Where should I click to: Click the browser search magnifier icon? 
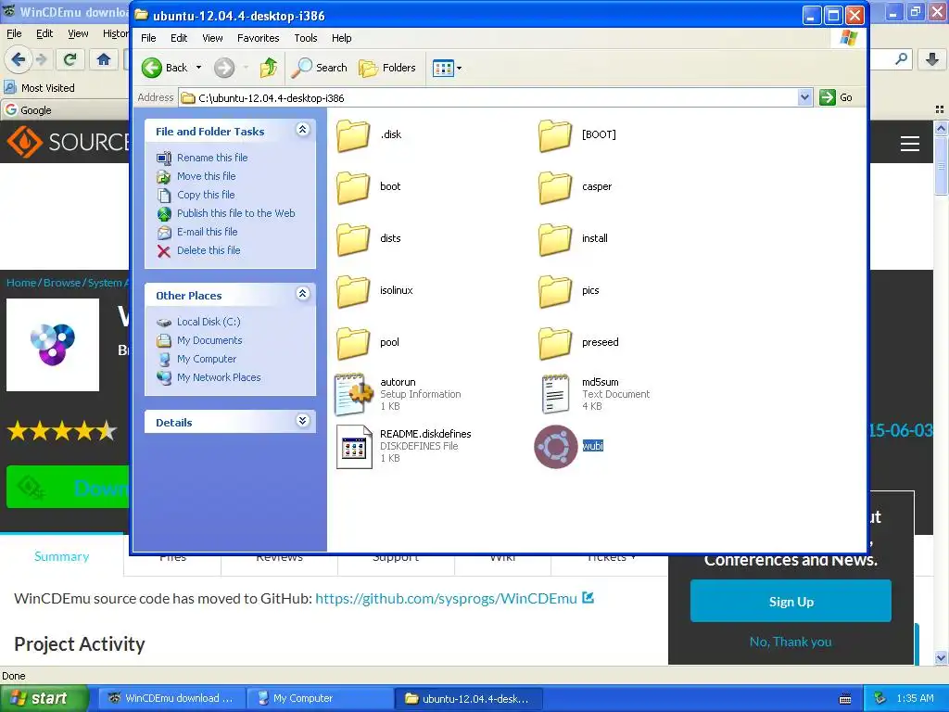click(901, 58)
